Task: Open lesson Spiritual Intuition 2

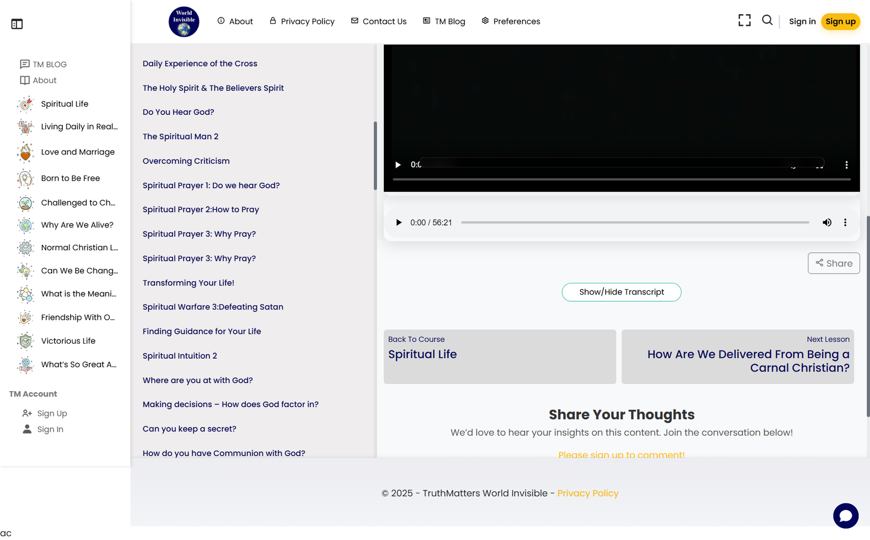Action: pyautogui.click(x=179, y=356)
